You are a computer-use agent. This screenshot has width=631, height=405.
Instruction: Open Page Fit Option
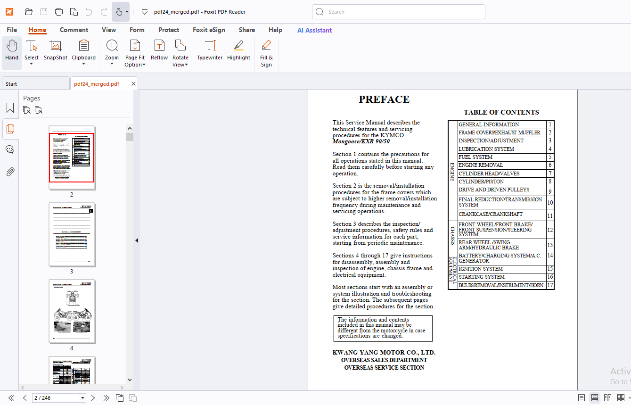135,53
